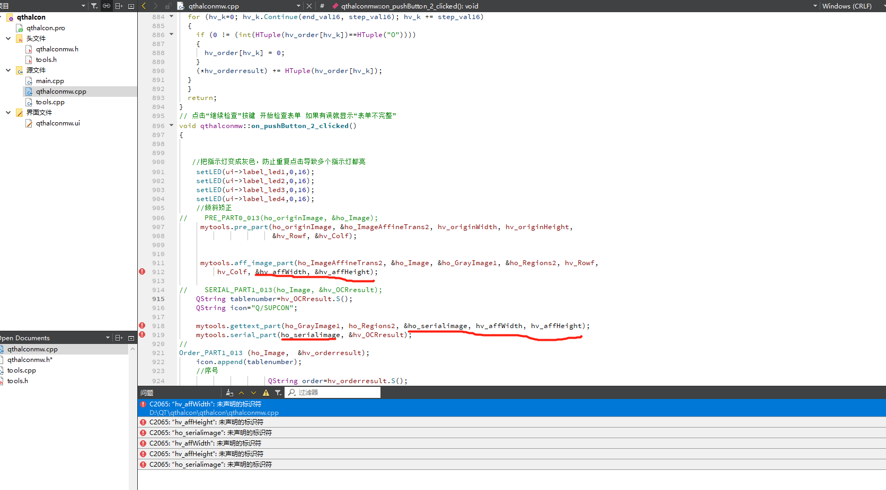Collapse the 源文件 sources folder
The width and height of the screenshot is (886, 490).
[8, 70]
